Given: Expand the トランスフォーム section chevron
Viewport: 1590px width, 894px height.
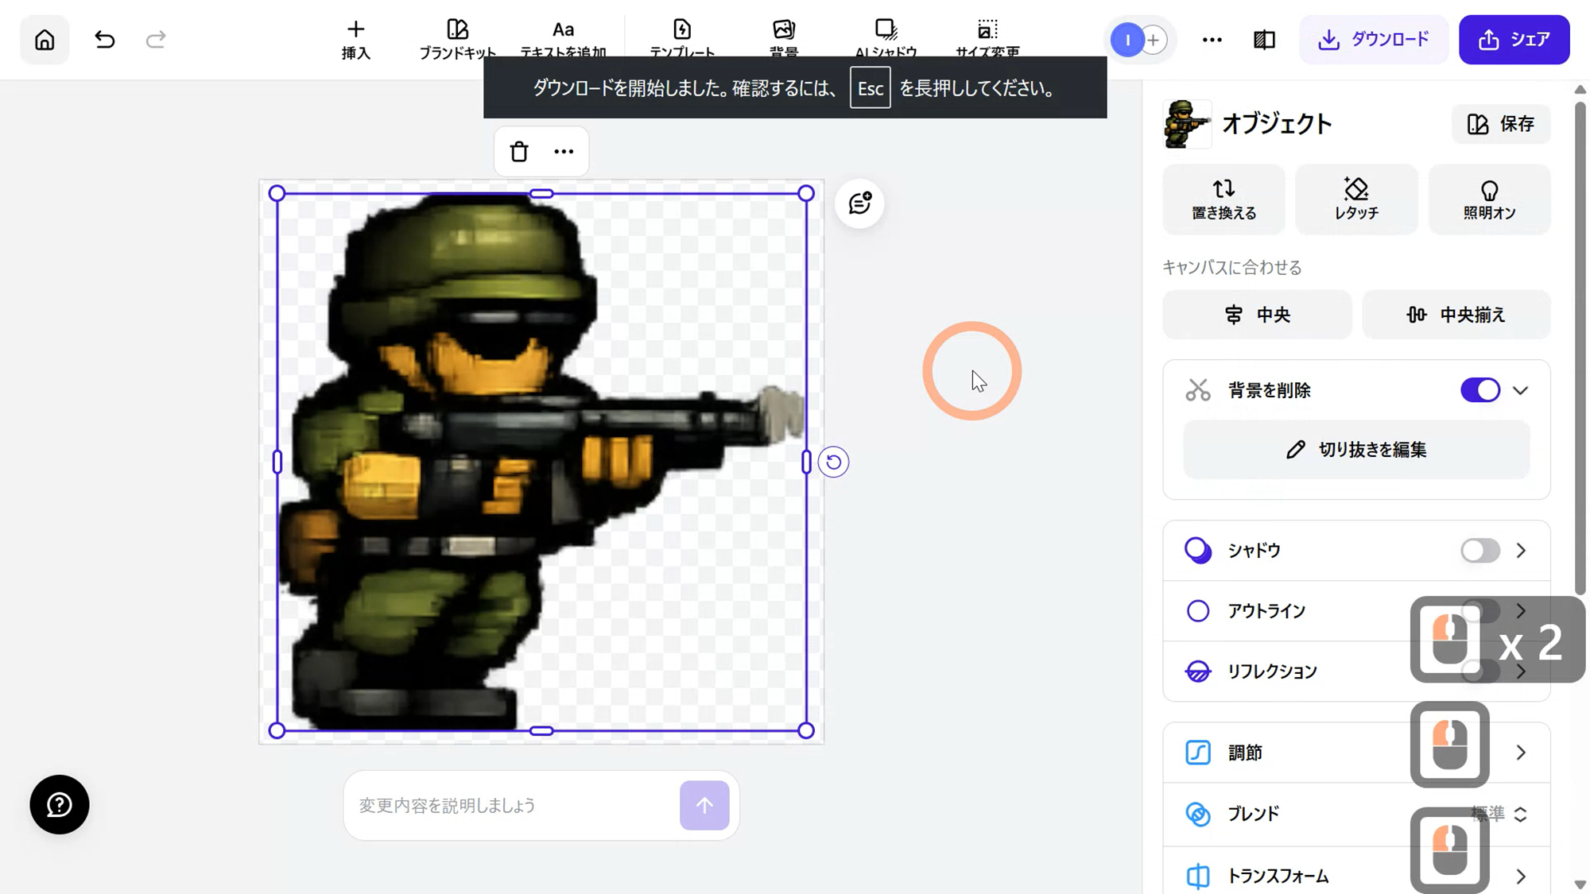Looking at the screenshot, I should pyautogui.click(x=1521, y=876).
